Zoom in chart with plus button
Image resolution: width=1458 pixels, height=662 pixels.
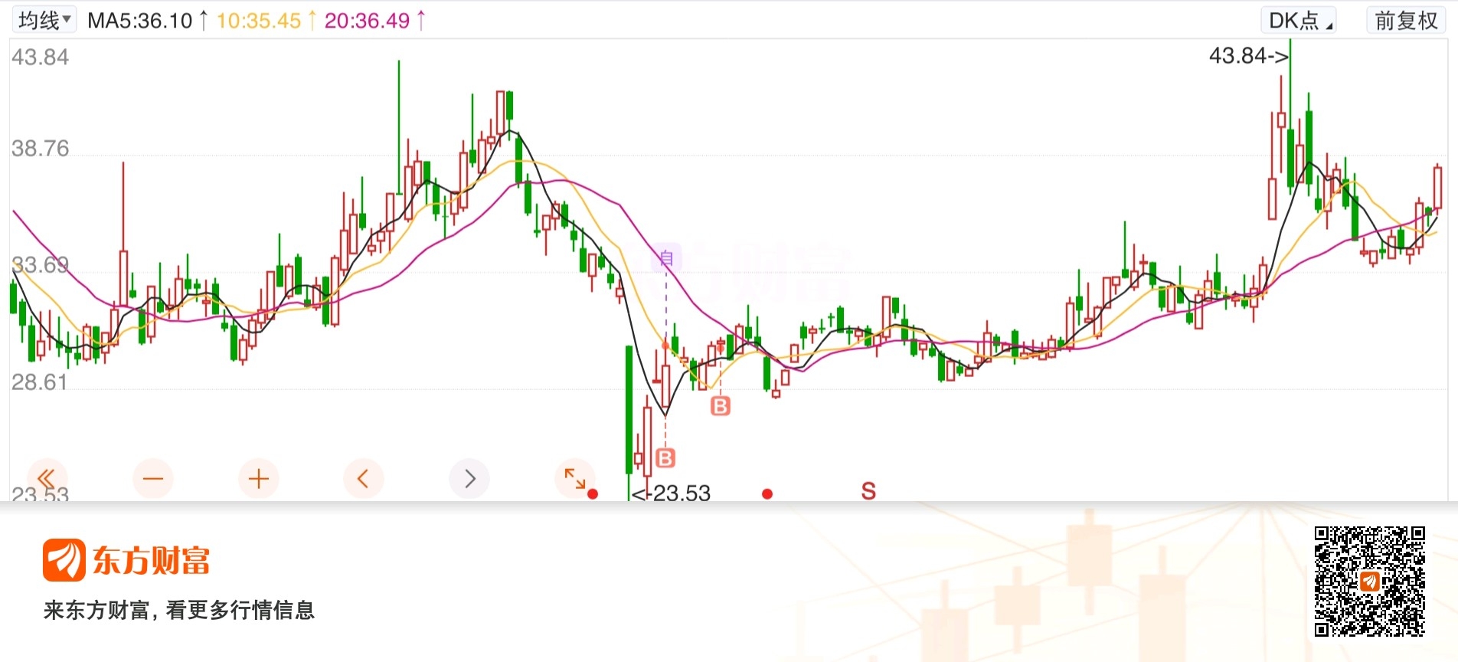(259, 479)
